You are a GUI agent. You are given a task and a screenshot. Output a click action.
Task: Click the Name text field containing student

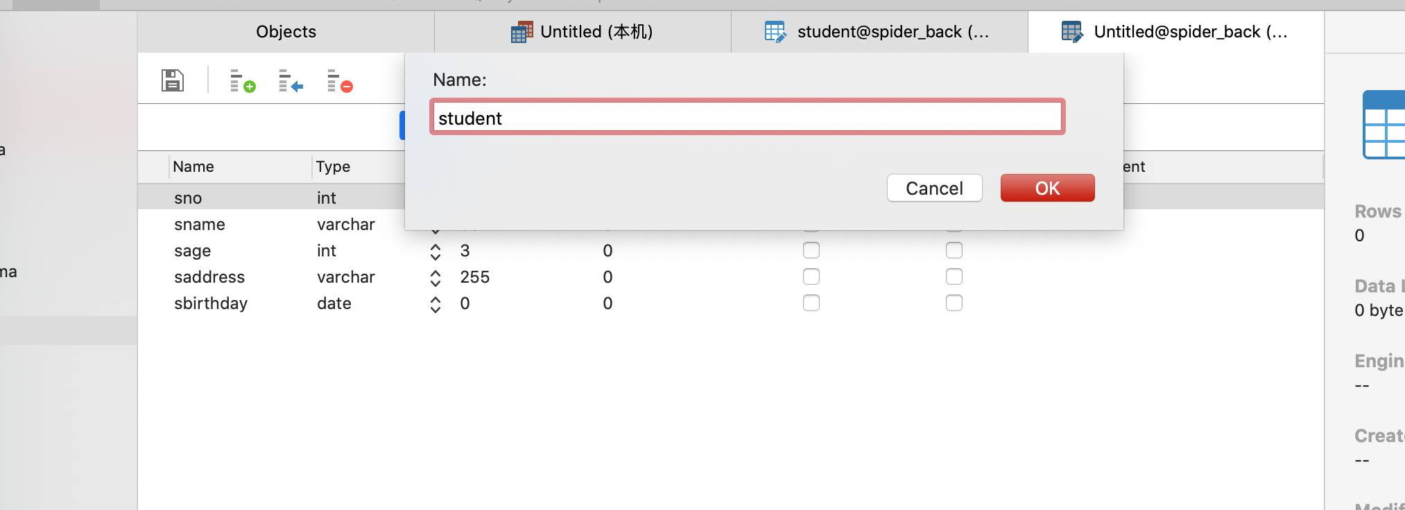[x=747, y=118]
